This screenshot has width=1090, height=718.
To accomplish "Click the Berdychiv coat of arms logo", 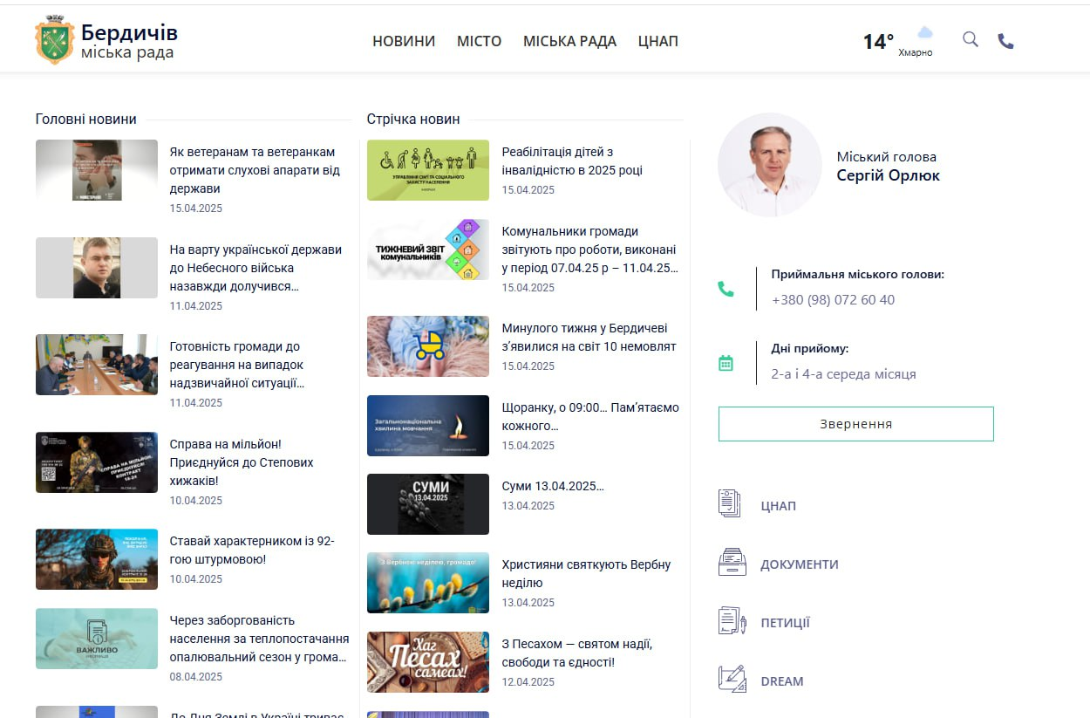I will point(54,40).
